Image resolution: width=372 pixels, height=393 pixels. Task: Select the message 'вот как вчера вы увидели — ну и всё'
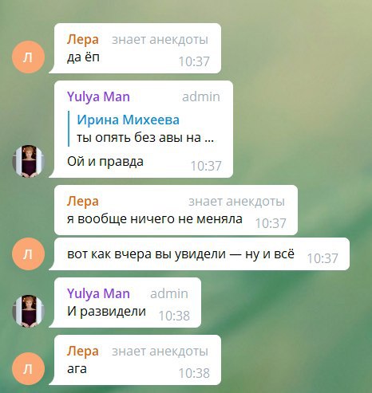click(x=180, y=254)
